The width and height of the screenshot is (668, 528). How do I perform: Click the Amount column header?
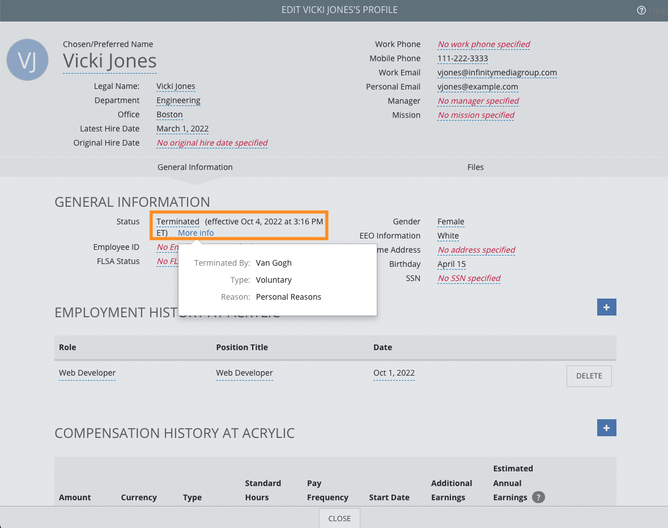75,497
